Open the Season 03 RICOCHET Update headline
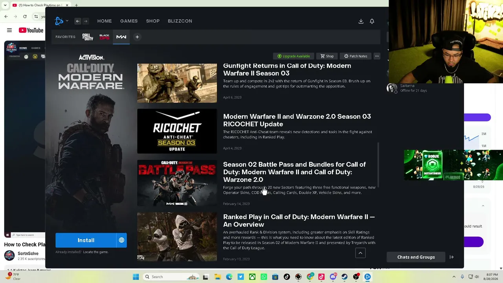This screenshot has width=503, height=283. [x=297, y=120]
